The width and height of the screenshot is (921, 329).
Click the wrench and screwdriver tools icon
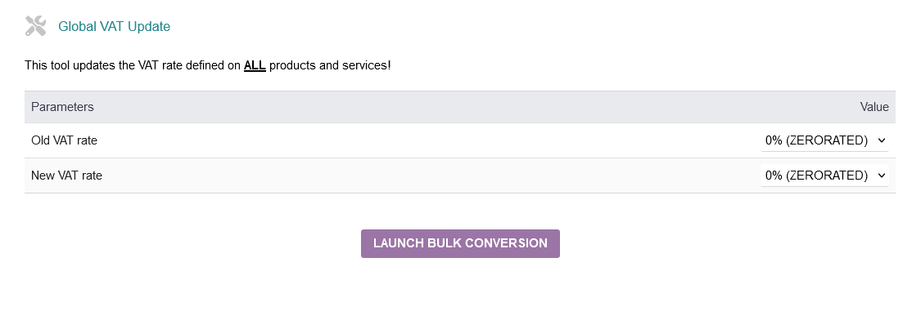click(x=36, y=26)
